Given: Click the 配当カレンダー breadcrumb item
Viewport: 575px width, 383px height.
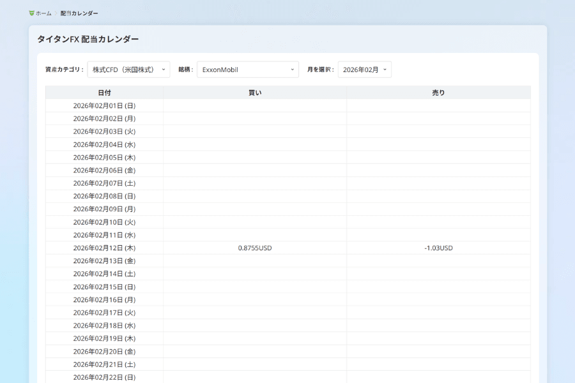Looking at the screenshot, I should (79, 13).
